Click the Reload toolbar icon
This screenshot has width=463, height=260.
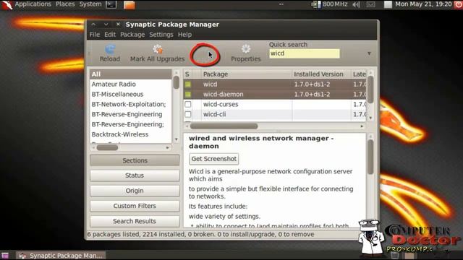point(109,49)
